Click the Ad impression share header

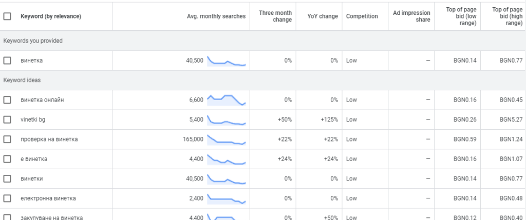point(411,16)
